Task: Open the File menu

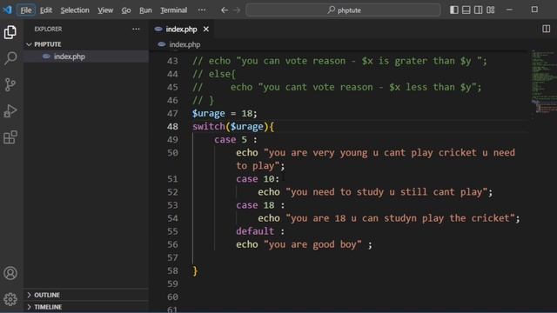Action: click(26, 10)
